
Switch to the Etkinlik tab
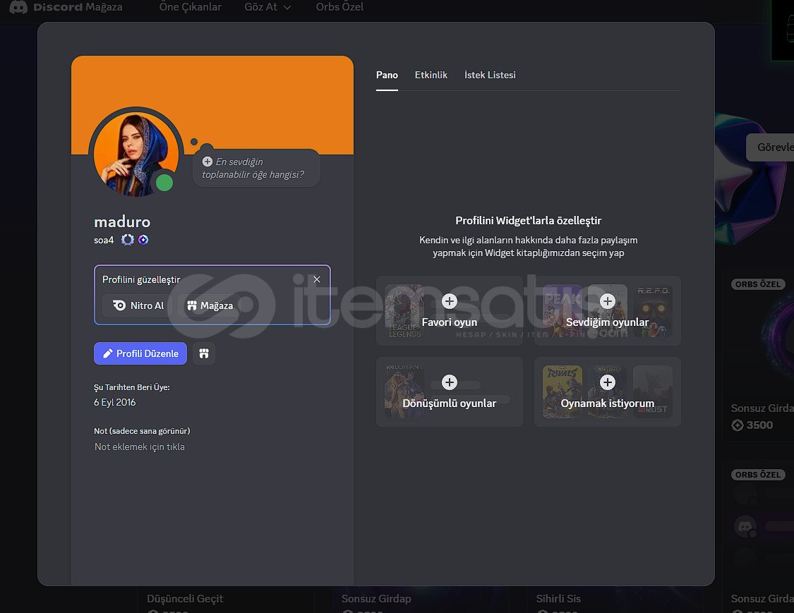[431, 75]
